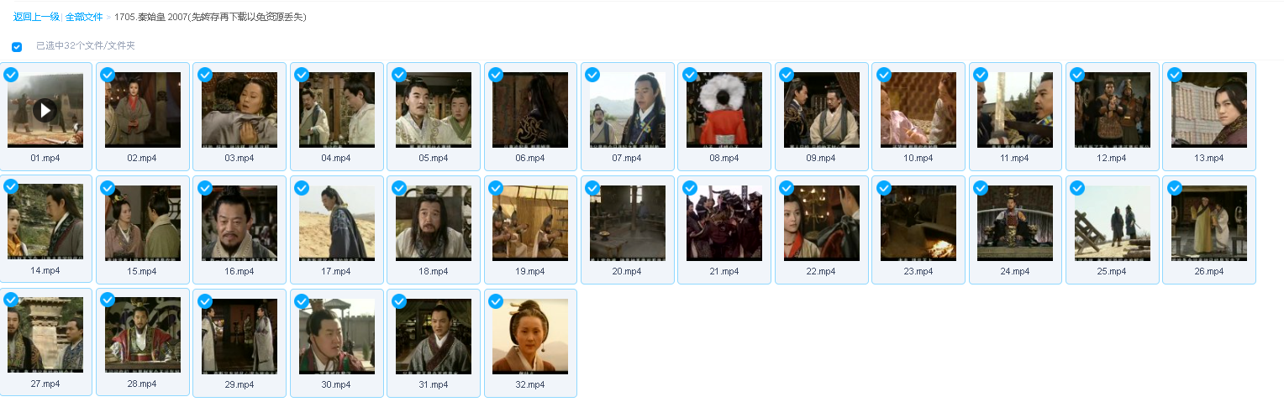
Task: Select the 16.mp4 thumbnail image
Action: click(x=239, y=223)
